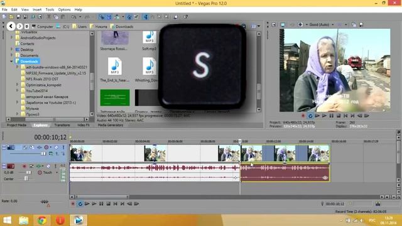This screenshot has height=226, width=402.
Task: Toggle Ignore Event Grouping button
Action: [x=136, y=17]
